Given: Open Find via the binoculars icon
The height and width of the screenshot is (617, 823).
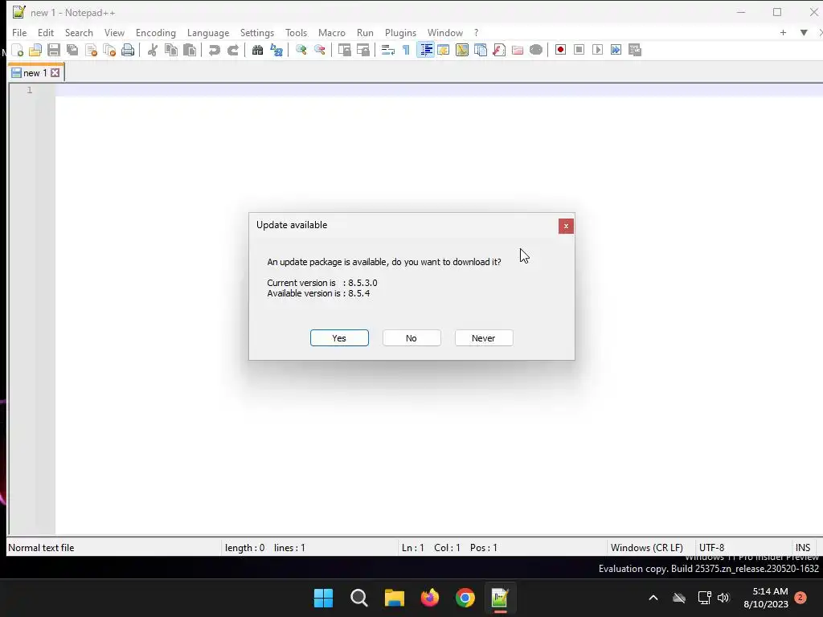Looking at the screenshot, I should click(x=257, y=50).
